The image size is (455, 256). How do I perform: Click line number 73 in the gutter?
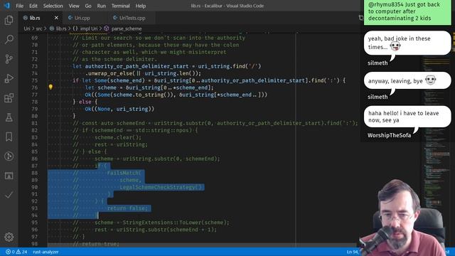point(35,66)
